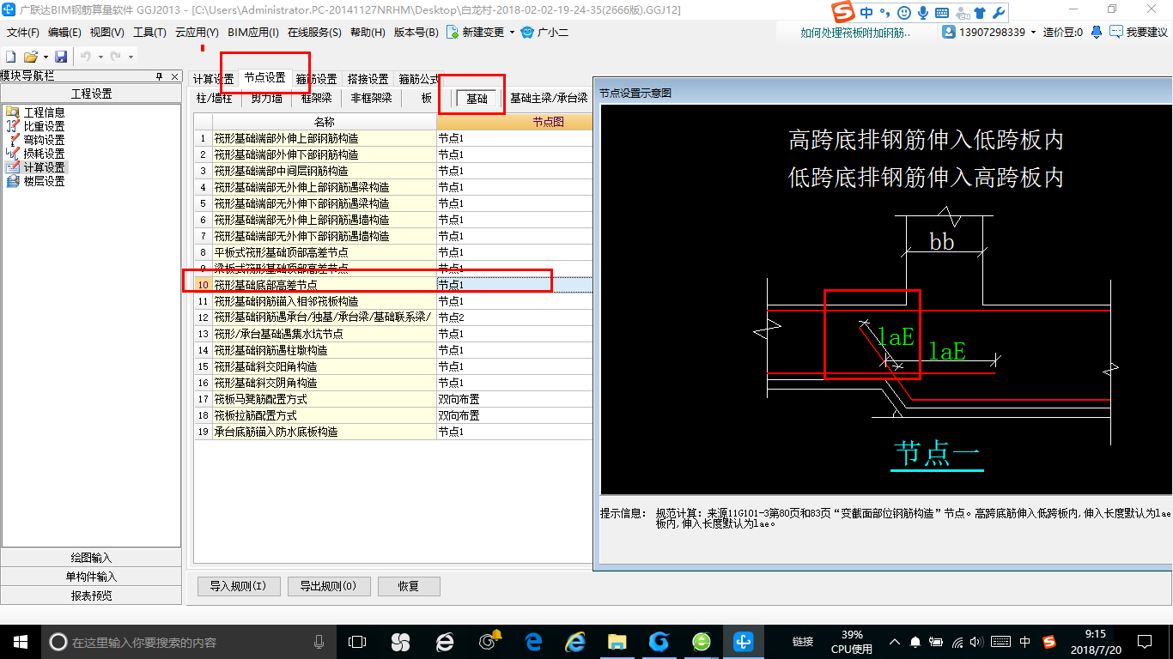
Task: Select 比重设置 in navigation tree
Action: pos(44,126)
